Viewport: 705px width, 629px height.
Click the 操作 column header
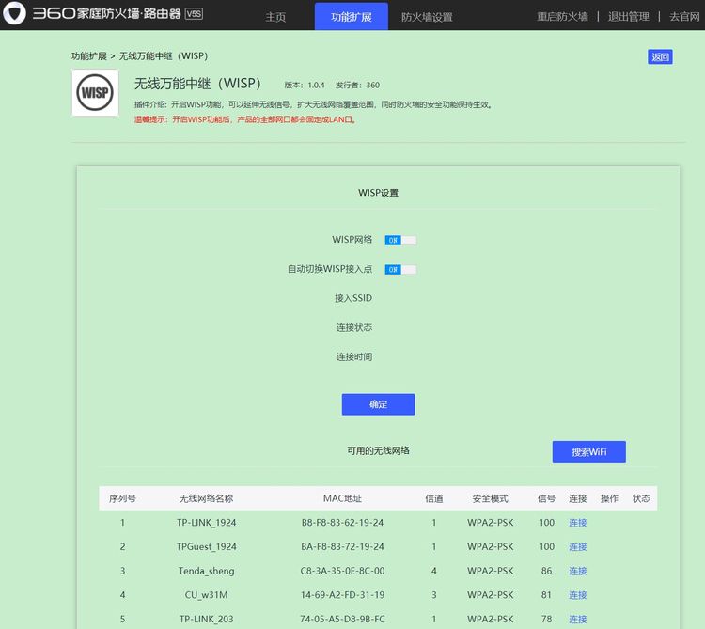609,498
